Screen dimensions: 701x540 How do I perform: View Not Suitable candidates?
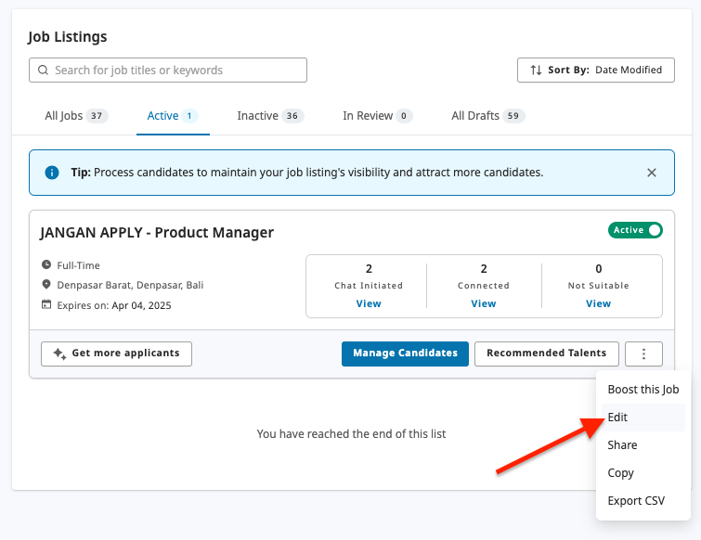pos(598,303)
